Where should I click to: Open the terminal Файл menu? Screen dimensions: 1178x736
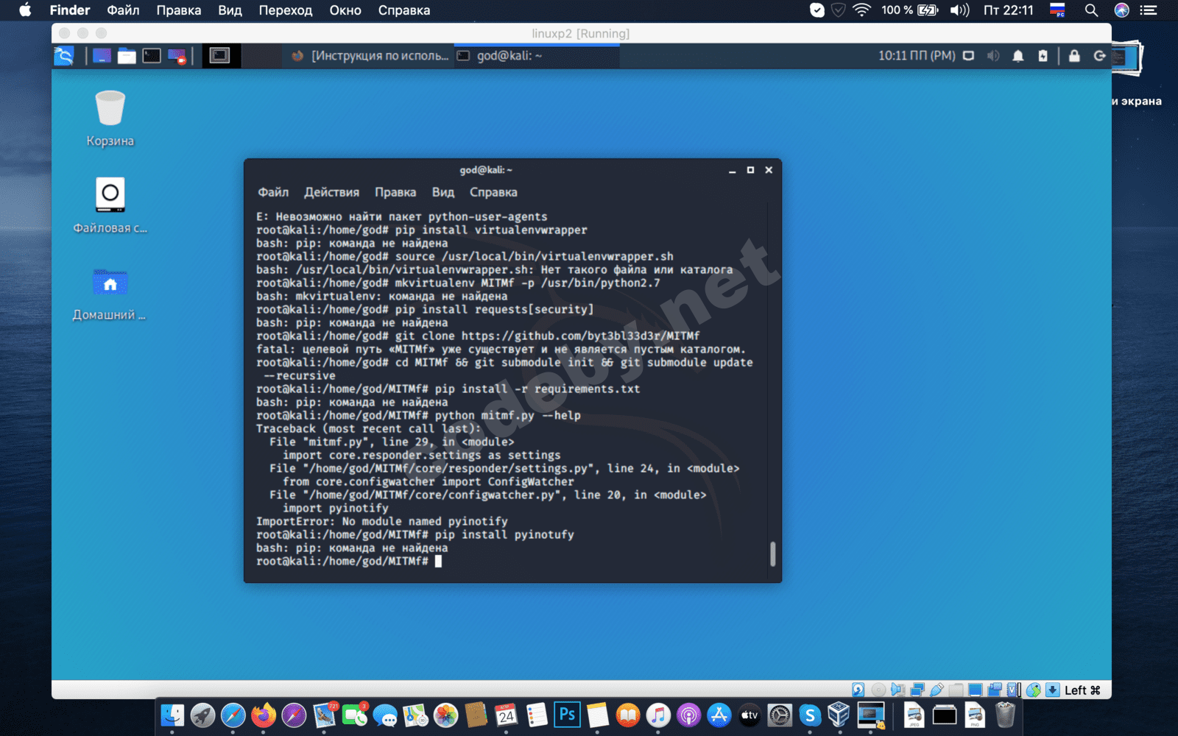tap(273, 192)
